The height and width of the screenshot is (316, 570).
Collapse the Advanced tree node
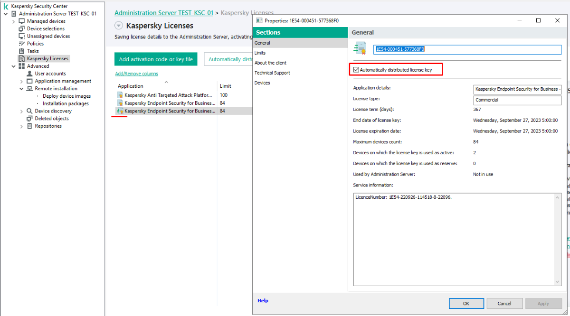[13, 66]
